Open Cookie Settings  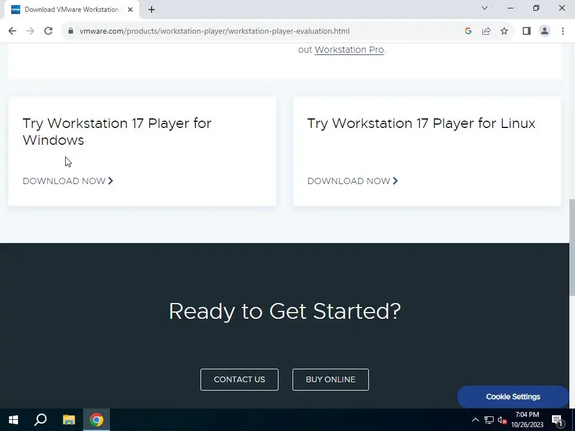tap(513, 397)
